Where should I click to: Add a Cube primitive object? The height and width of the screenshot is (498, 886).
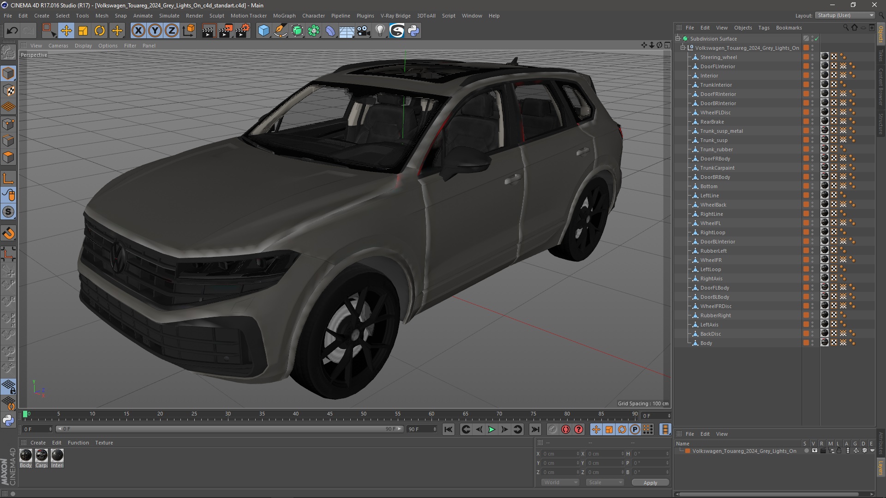pyautogui.click(x=263, y=31)
